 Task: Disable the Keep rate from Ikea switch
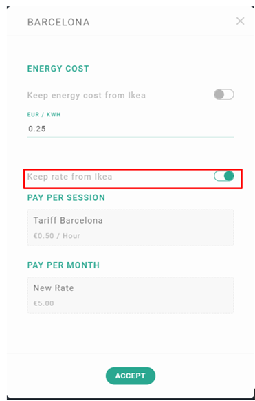tap(224, 176)
